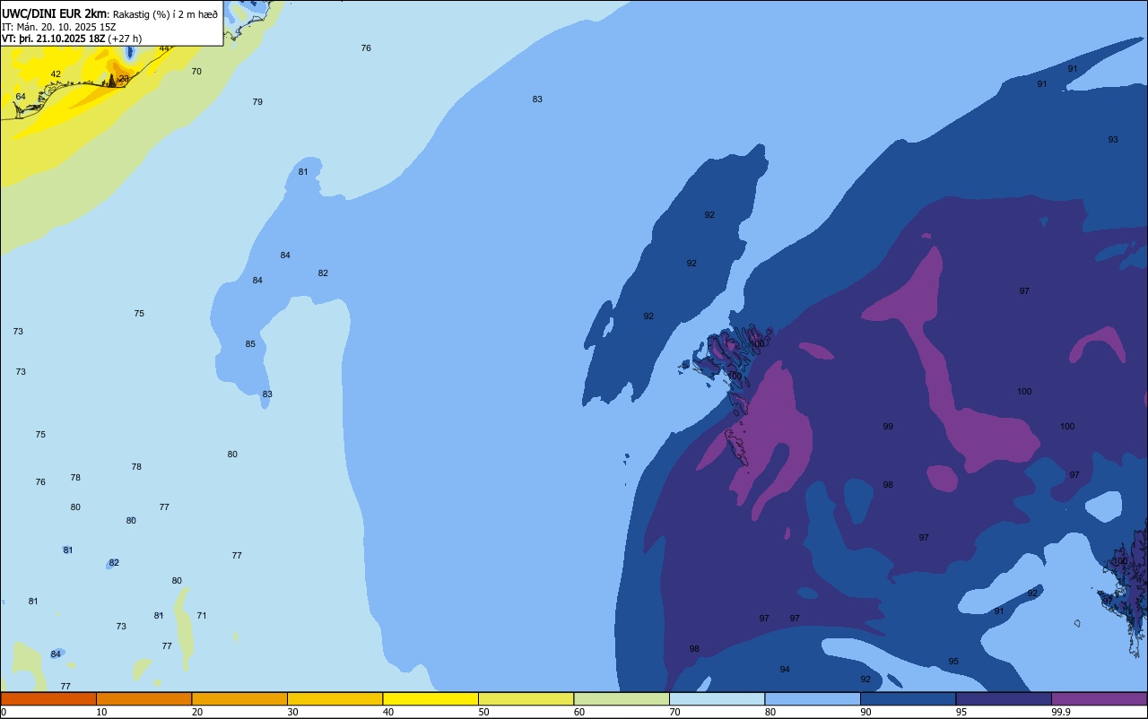Select the 80–90 light blue legend swatch

813,698
